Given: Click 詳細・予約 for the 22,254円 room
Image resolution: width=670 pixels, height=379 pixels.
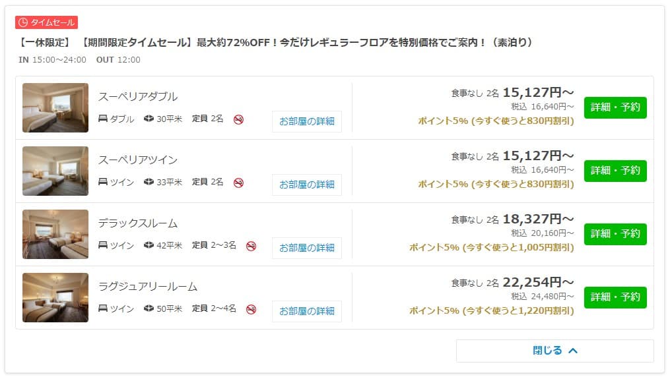Looking at the screenshot, I should pyautogui.click(x=615, y=297).
